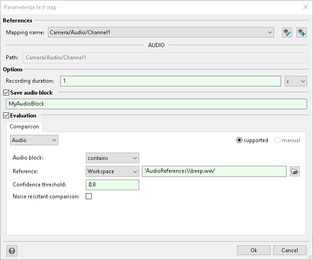Open the help question mark icon
The width and height of the screenshot is (313, 260).
tap(12, 250)
